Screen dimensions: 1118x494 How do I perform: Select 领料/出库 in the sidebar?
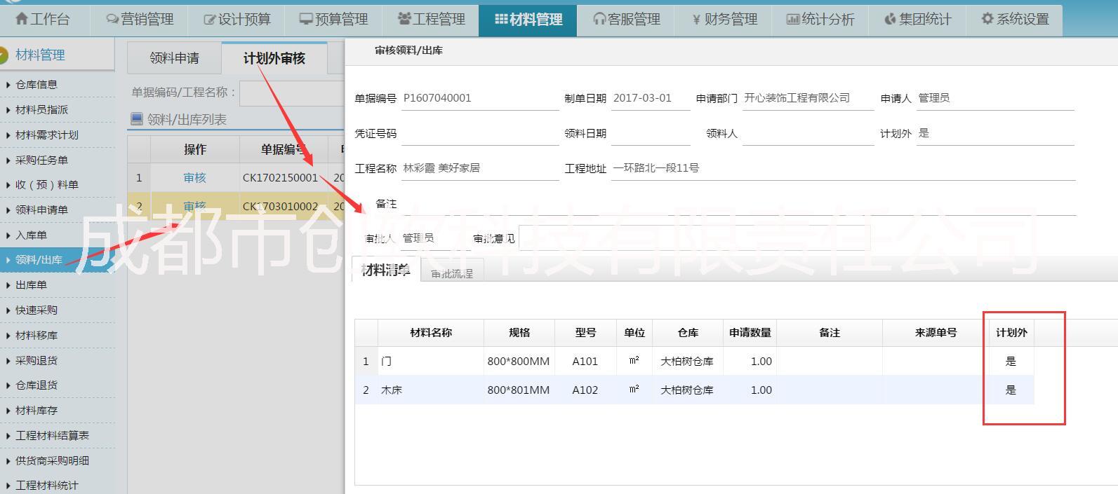(57, 260)
